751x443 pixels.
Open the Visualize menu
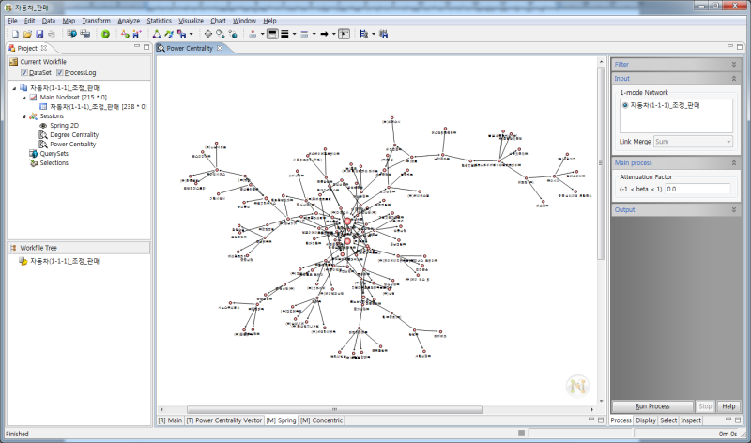[192, 21]
